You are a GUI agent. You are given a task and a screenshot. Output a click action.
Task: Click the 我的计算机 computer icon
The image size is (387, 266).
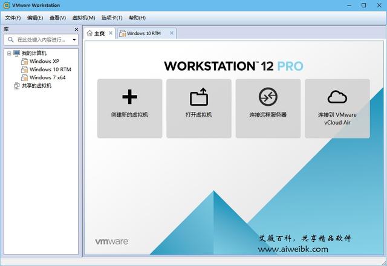[x=16, y=53]
